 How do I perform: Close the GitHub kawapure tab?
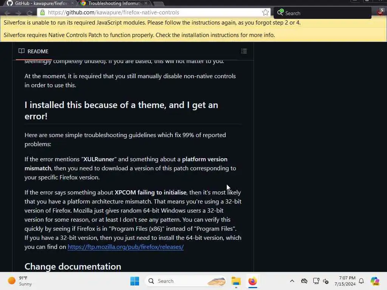[x=72, y=3]
